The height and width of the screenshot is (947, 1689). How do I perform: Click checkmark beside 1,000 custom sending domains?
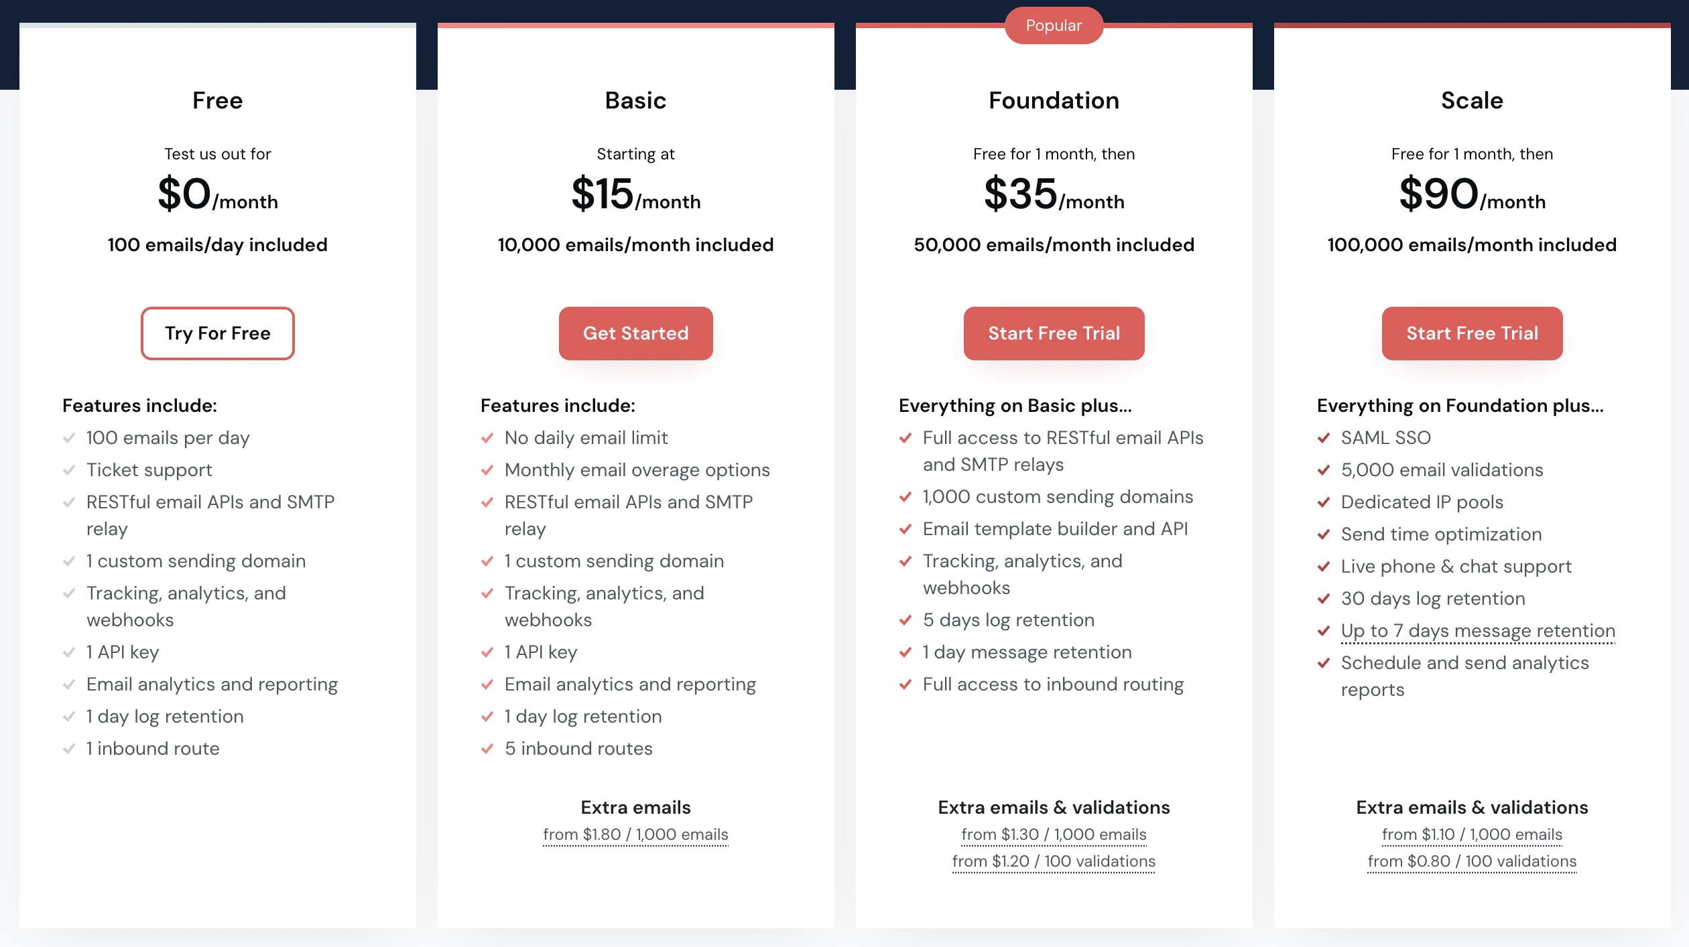point(905,497)
